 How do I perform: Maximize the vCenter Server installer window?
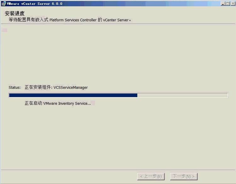[x=228, y=3]
